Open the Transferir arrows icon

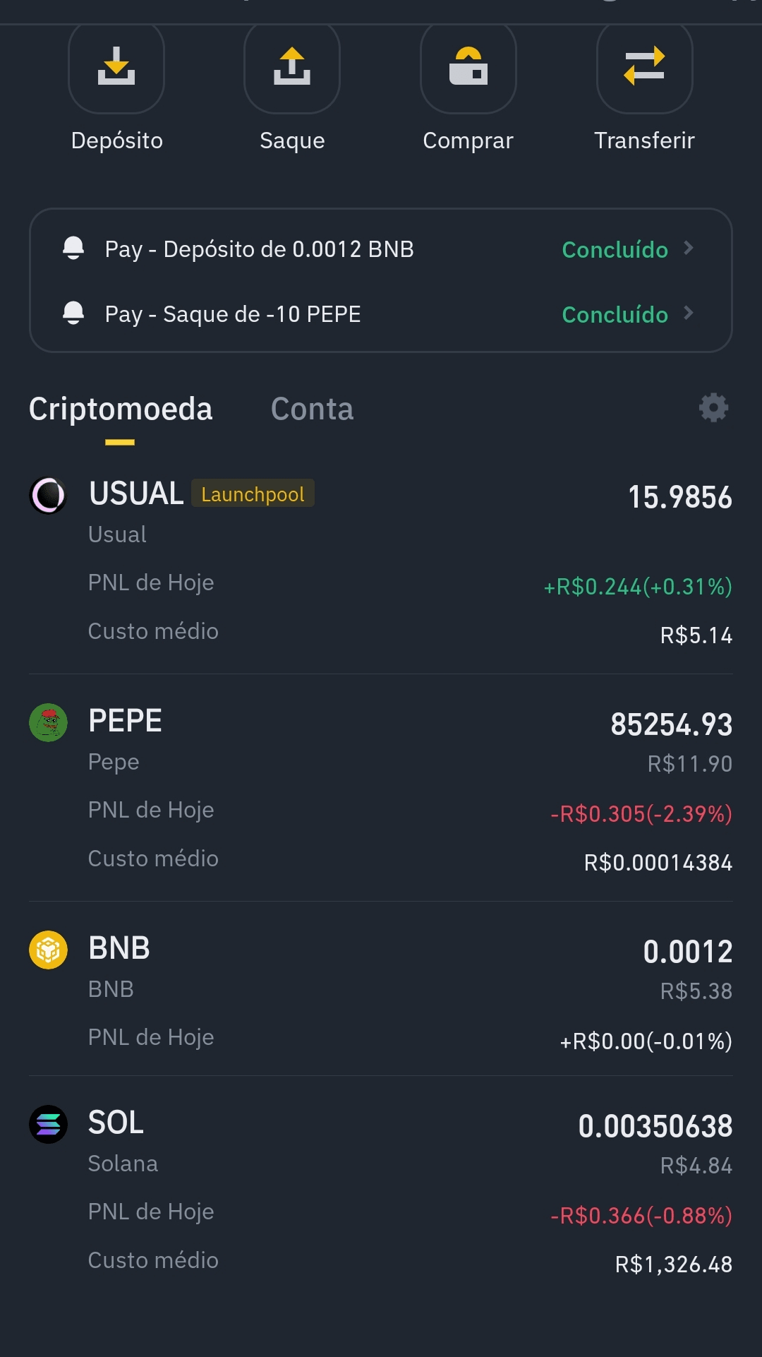click(x=645, y=66)
